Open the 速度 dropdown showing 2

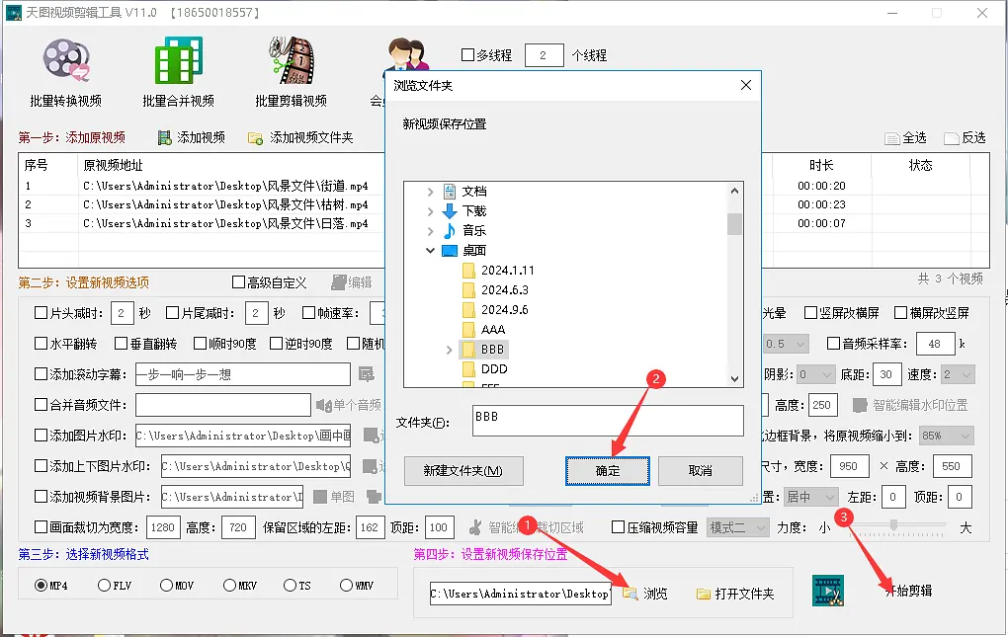(958, 374)
